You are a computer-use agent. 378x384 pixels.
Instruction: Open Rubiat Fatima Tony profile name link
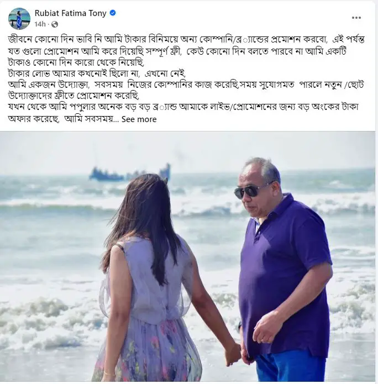70,13
